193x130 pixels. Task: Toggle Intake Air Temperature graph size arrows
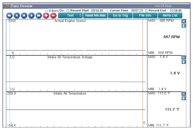click(184, 98)
